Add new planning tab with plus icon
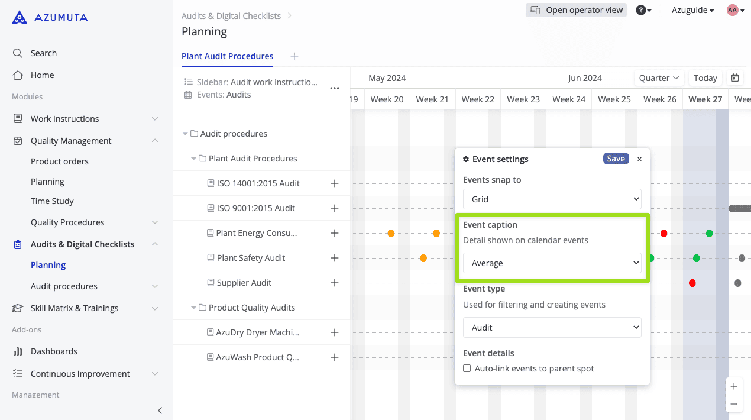This screenshot has width=751, height=420. click(x=294, y=56)
